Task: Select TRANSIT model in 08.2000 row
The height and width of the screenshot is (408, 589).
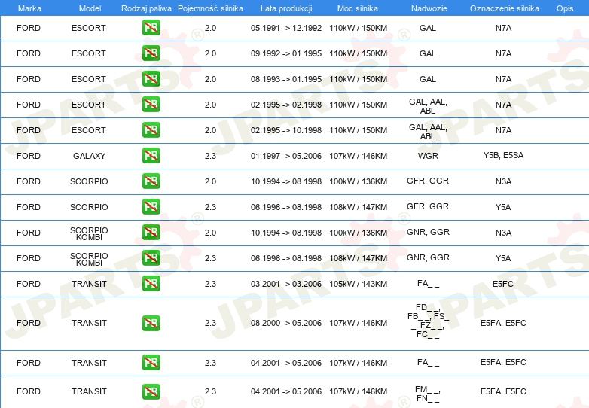Action: point(89,323)
